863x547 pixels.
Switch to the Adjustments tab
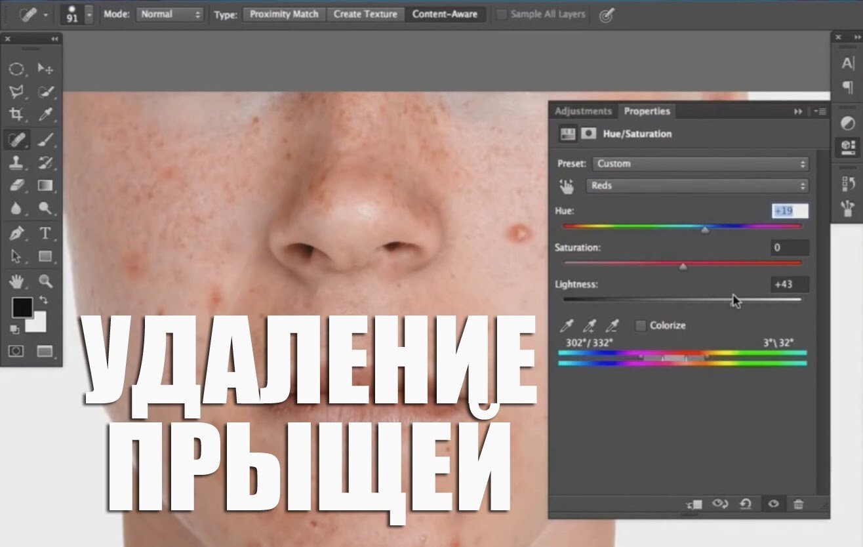582,111
